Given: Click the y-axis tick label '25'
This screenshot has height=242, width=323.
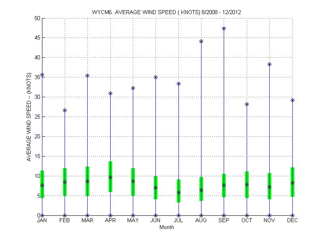Looking at the screenshot, I should 38,117.
